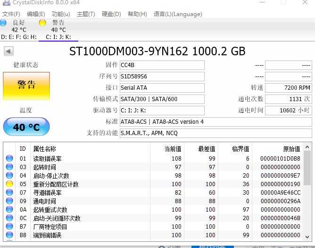Click the blue status dot for 起转时间

click(9, 167)
